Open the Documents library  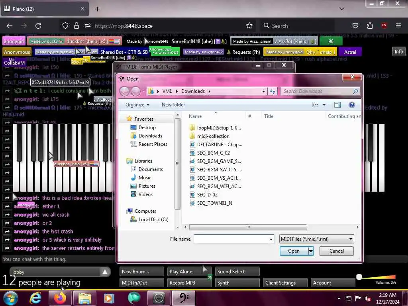click(x=151, y=169)
